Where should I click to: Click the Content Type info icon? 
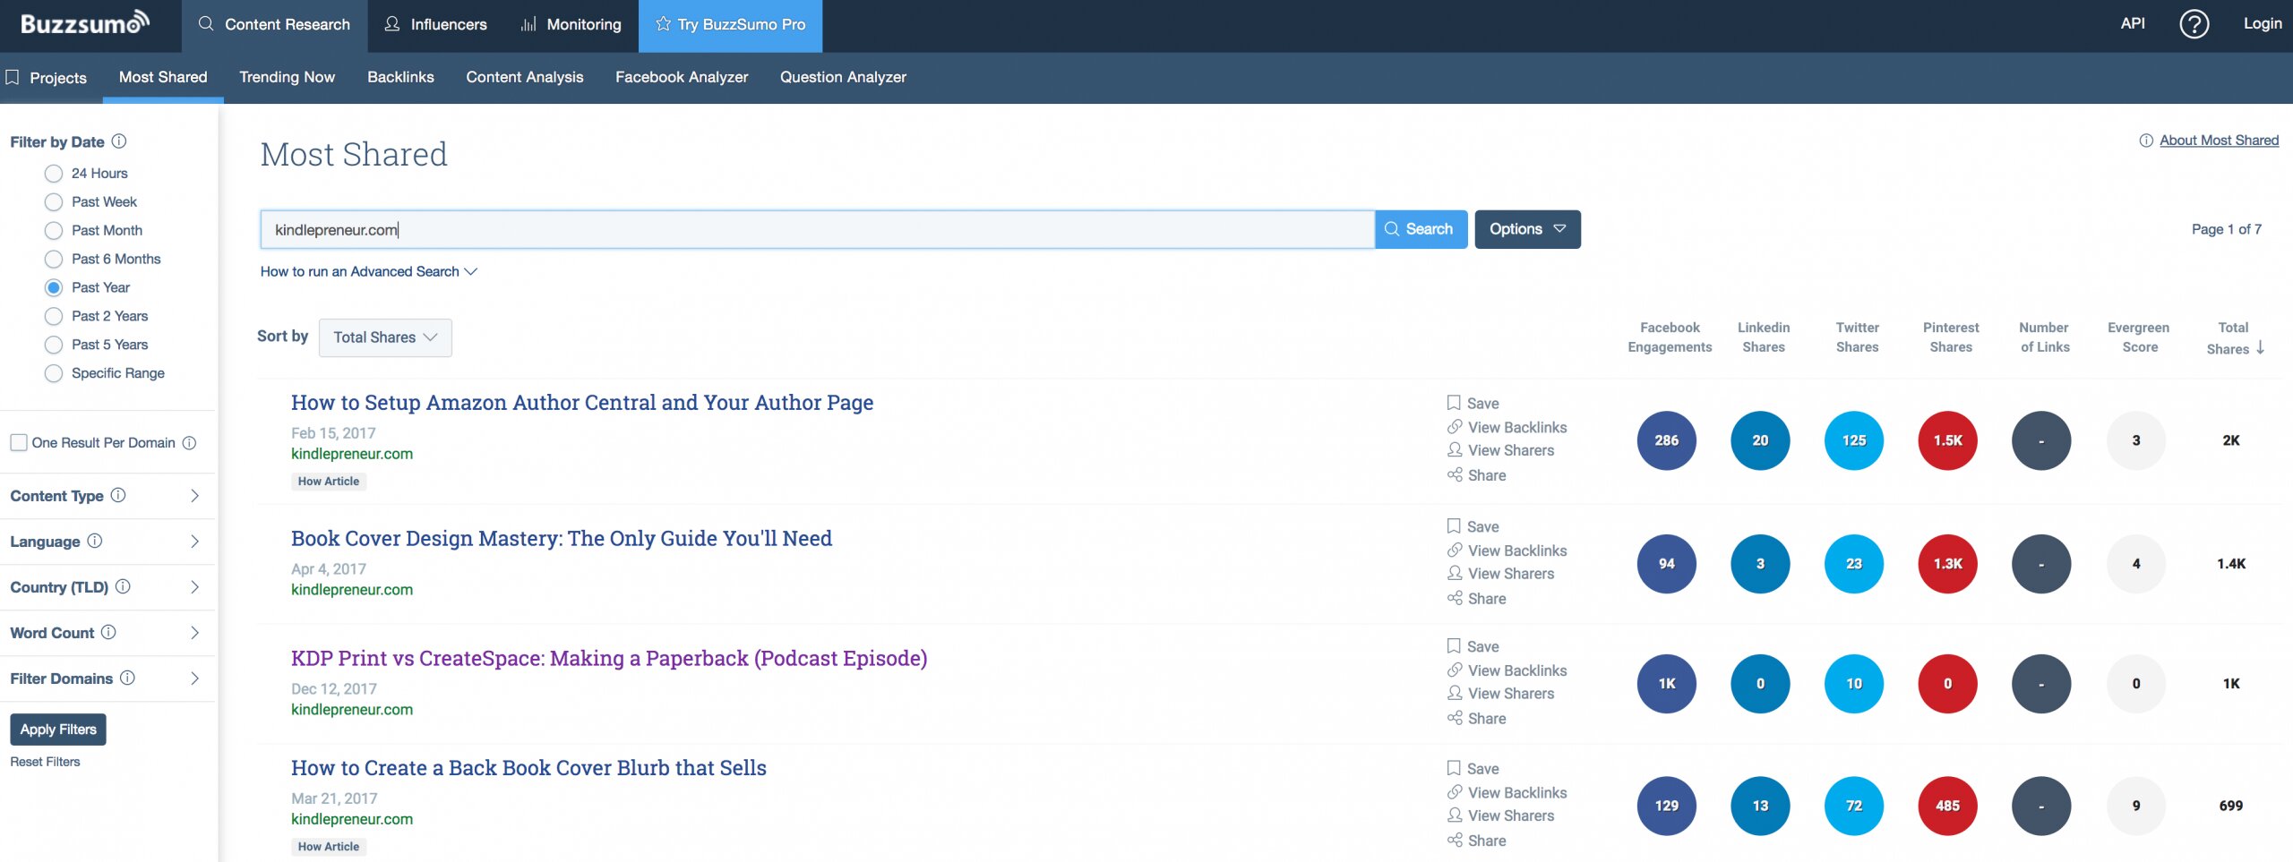pos(118,495)
